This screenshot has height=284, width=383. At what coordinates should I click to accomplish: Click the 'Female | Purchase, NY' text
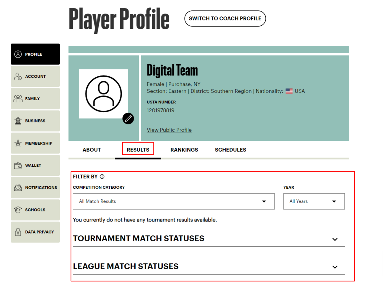(174, 84)
